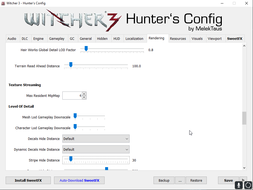
Task: Select the HUD tab
Action: pyautogui.click(x=117, y=38)
